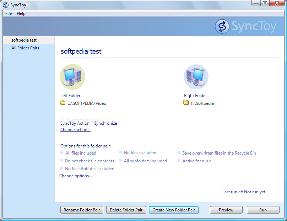
Task: Click 'Last run at: Not run yet' text
Action: coord(244,192)
